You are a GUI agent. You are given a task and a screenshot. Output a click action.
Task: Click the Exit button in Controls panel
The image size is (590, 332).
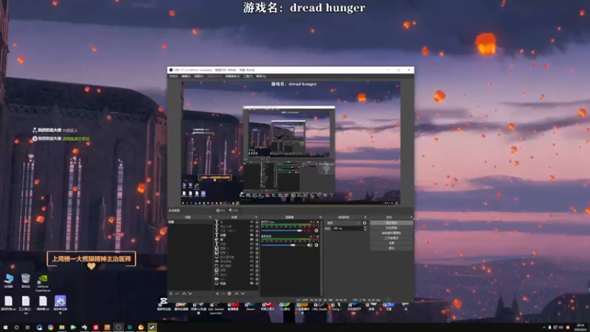[392, 248]
